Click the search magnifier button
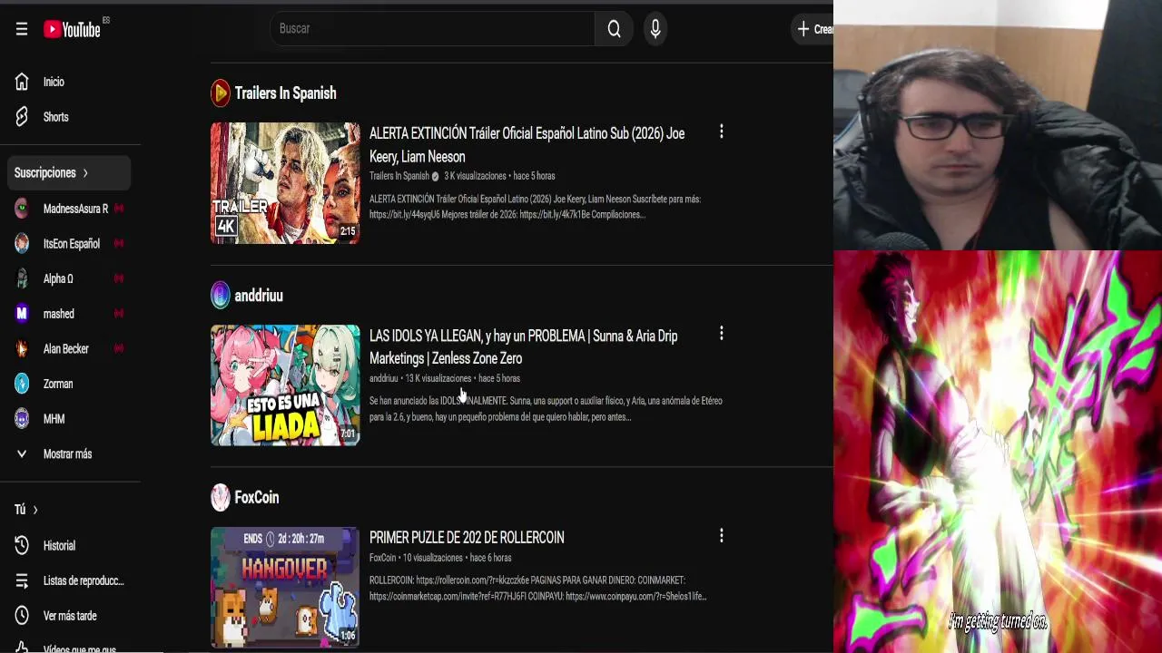 [x=615, y=29]
